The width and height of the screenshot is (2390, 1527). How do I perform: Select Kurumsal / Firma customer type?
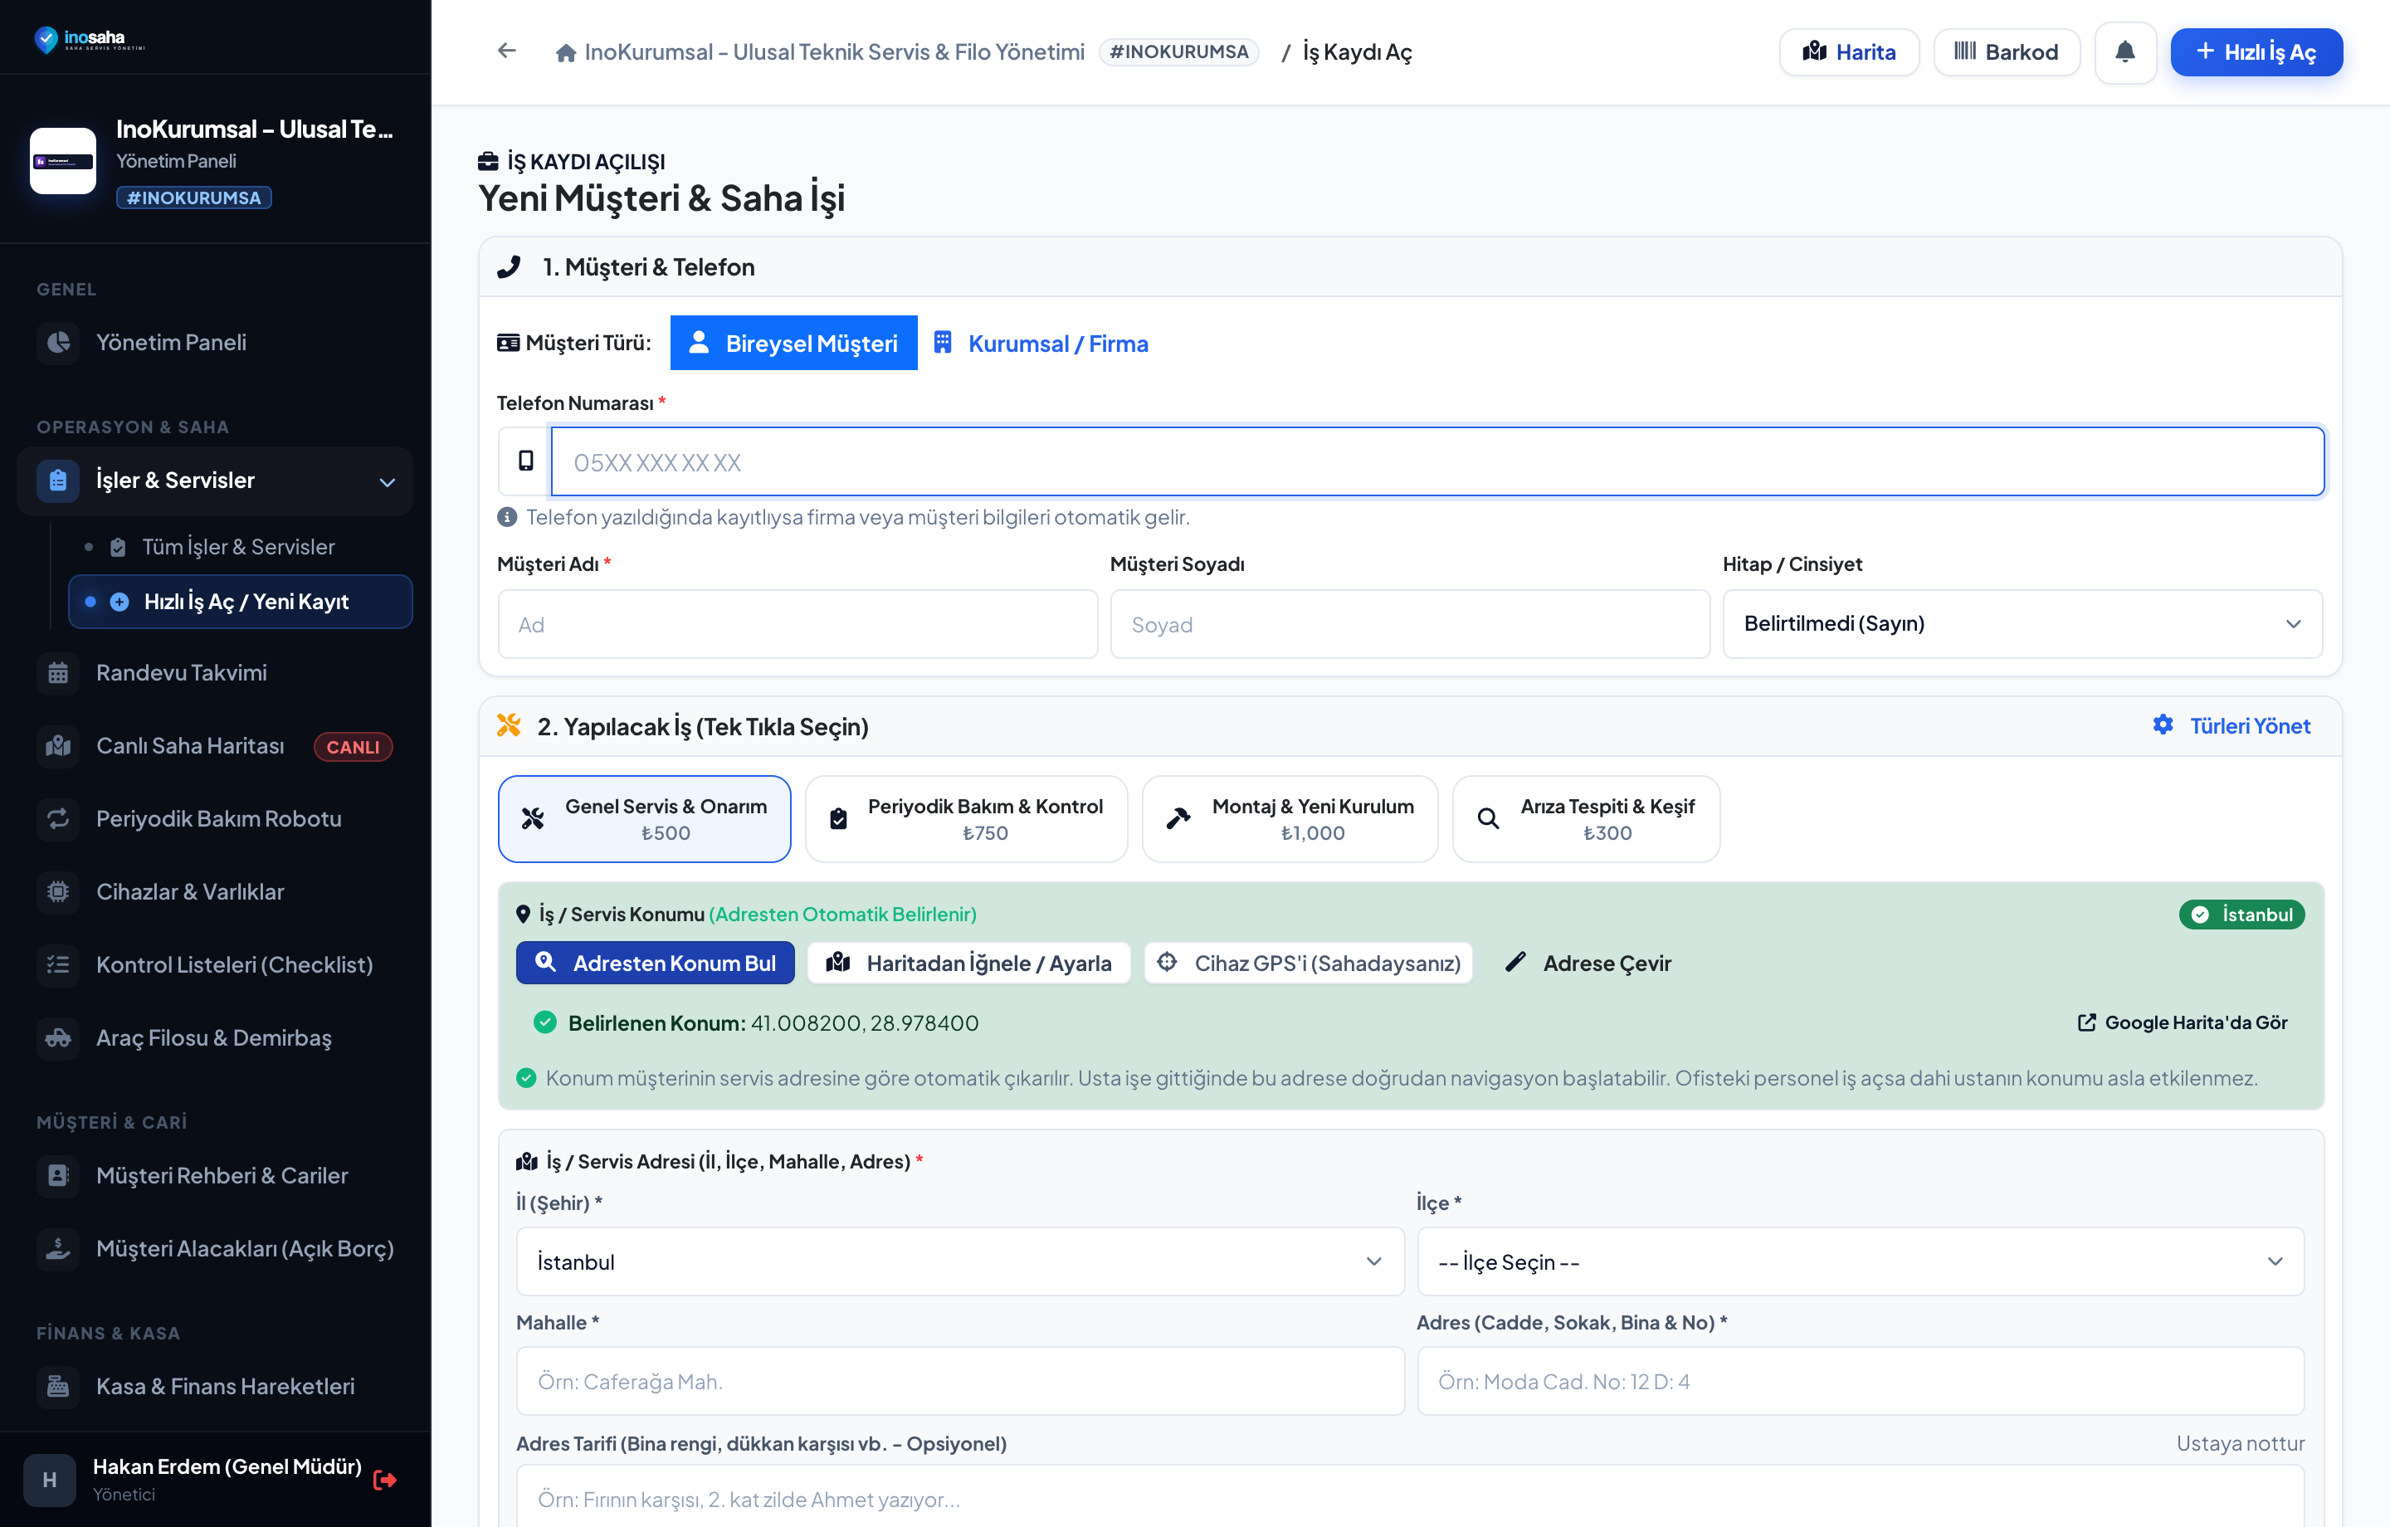(1041, 343)
